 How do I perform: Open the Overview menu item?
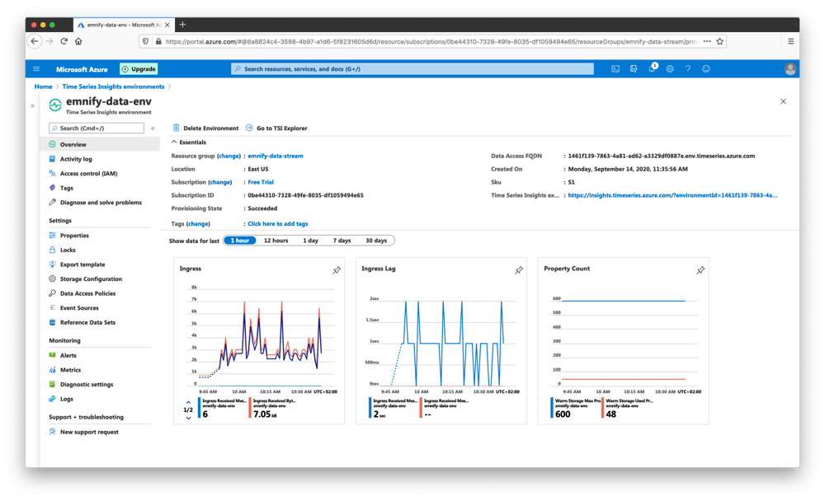100,144
